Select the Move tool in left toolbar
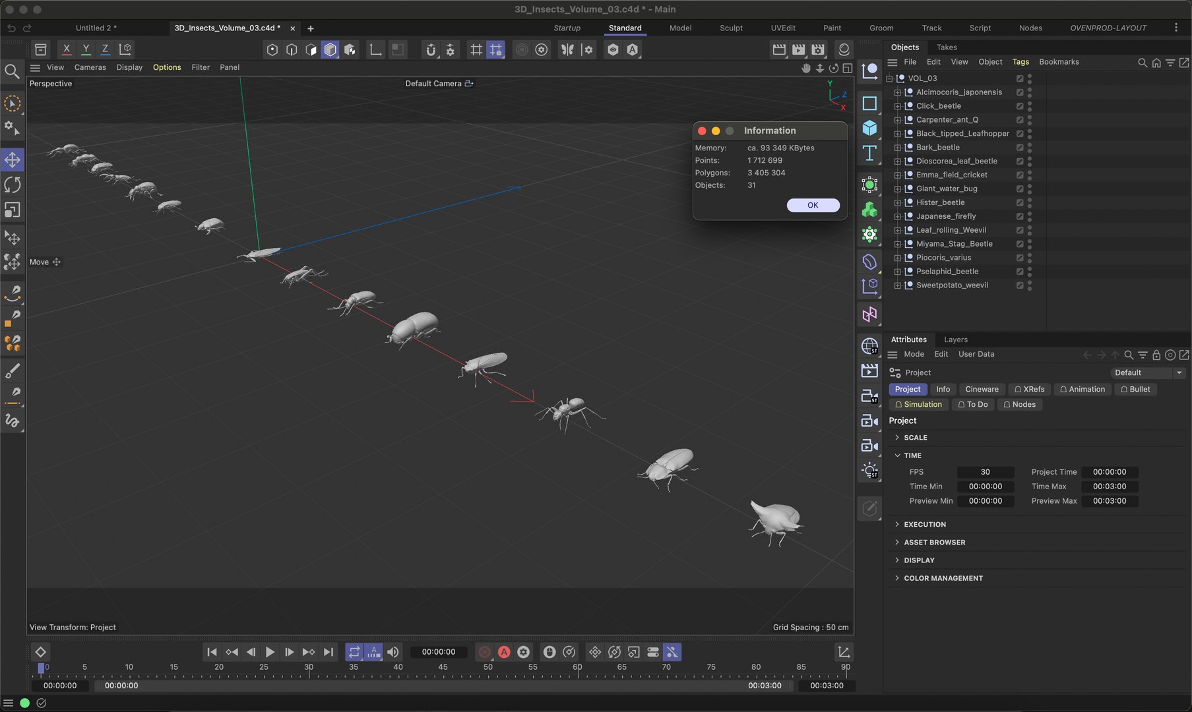This screenshot has height=712, width=1192. [13, 160]
